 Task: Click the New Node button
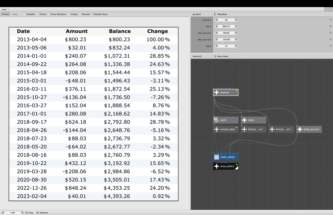(x=221, y=56)
